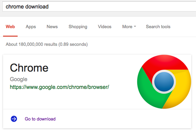Open the Shopping results tab
The height and width of the screenshot is (132, 196).
78,27
